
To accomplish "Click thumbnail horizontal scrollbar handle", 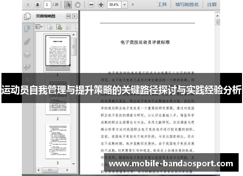I will coord(50,170).
